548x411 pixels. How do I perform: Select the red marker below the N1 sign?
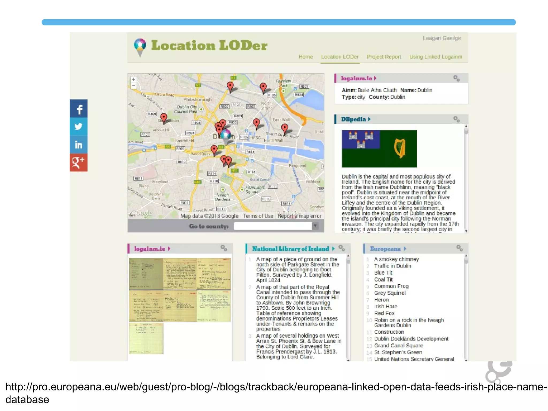tap(230, 87)
